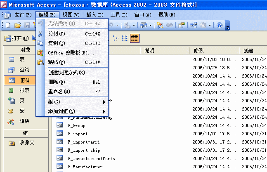The width and height of the screenshot is (267, 172).
Task: Select the F_Manufacturer form in the list
Action: tap(85, 167)
